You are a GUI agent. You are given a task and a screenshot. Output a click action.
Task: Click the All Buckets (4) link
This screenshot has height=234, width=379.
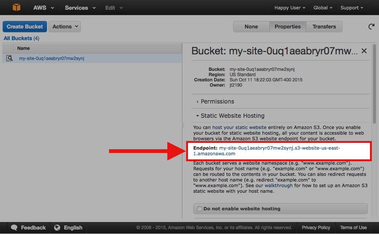pyautogui.click(x=21, y=38)
